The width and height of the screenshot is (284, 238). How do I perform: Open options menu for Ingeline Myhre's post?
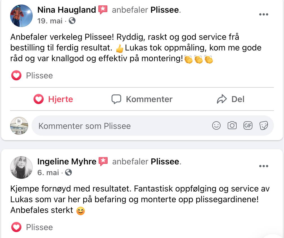click(x=263, y=166)
